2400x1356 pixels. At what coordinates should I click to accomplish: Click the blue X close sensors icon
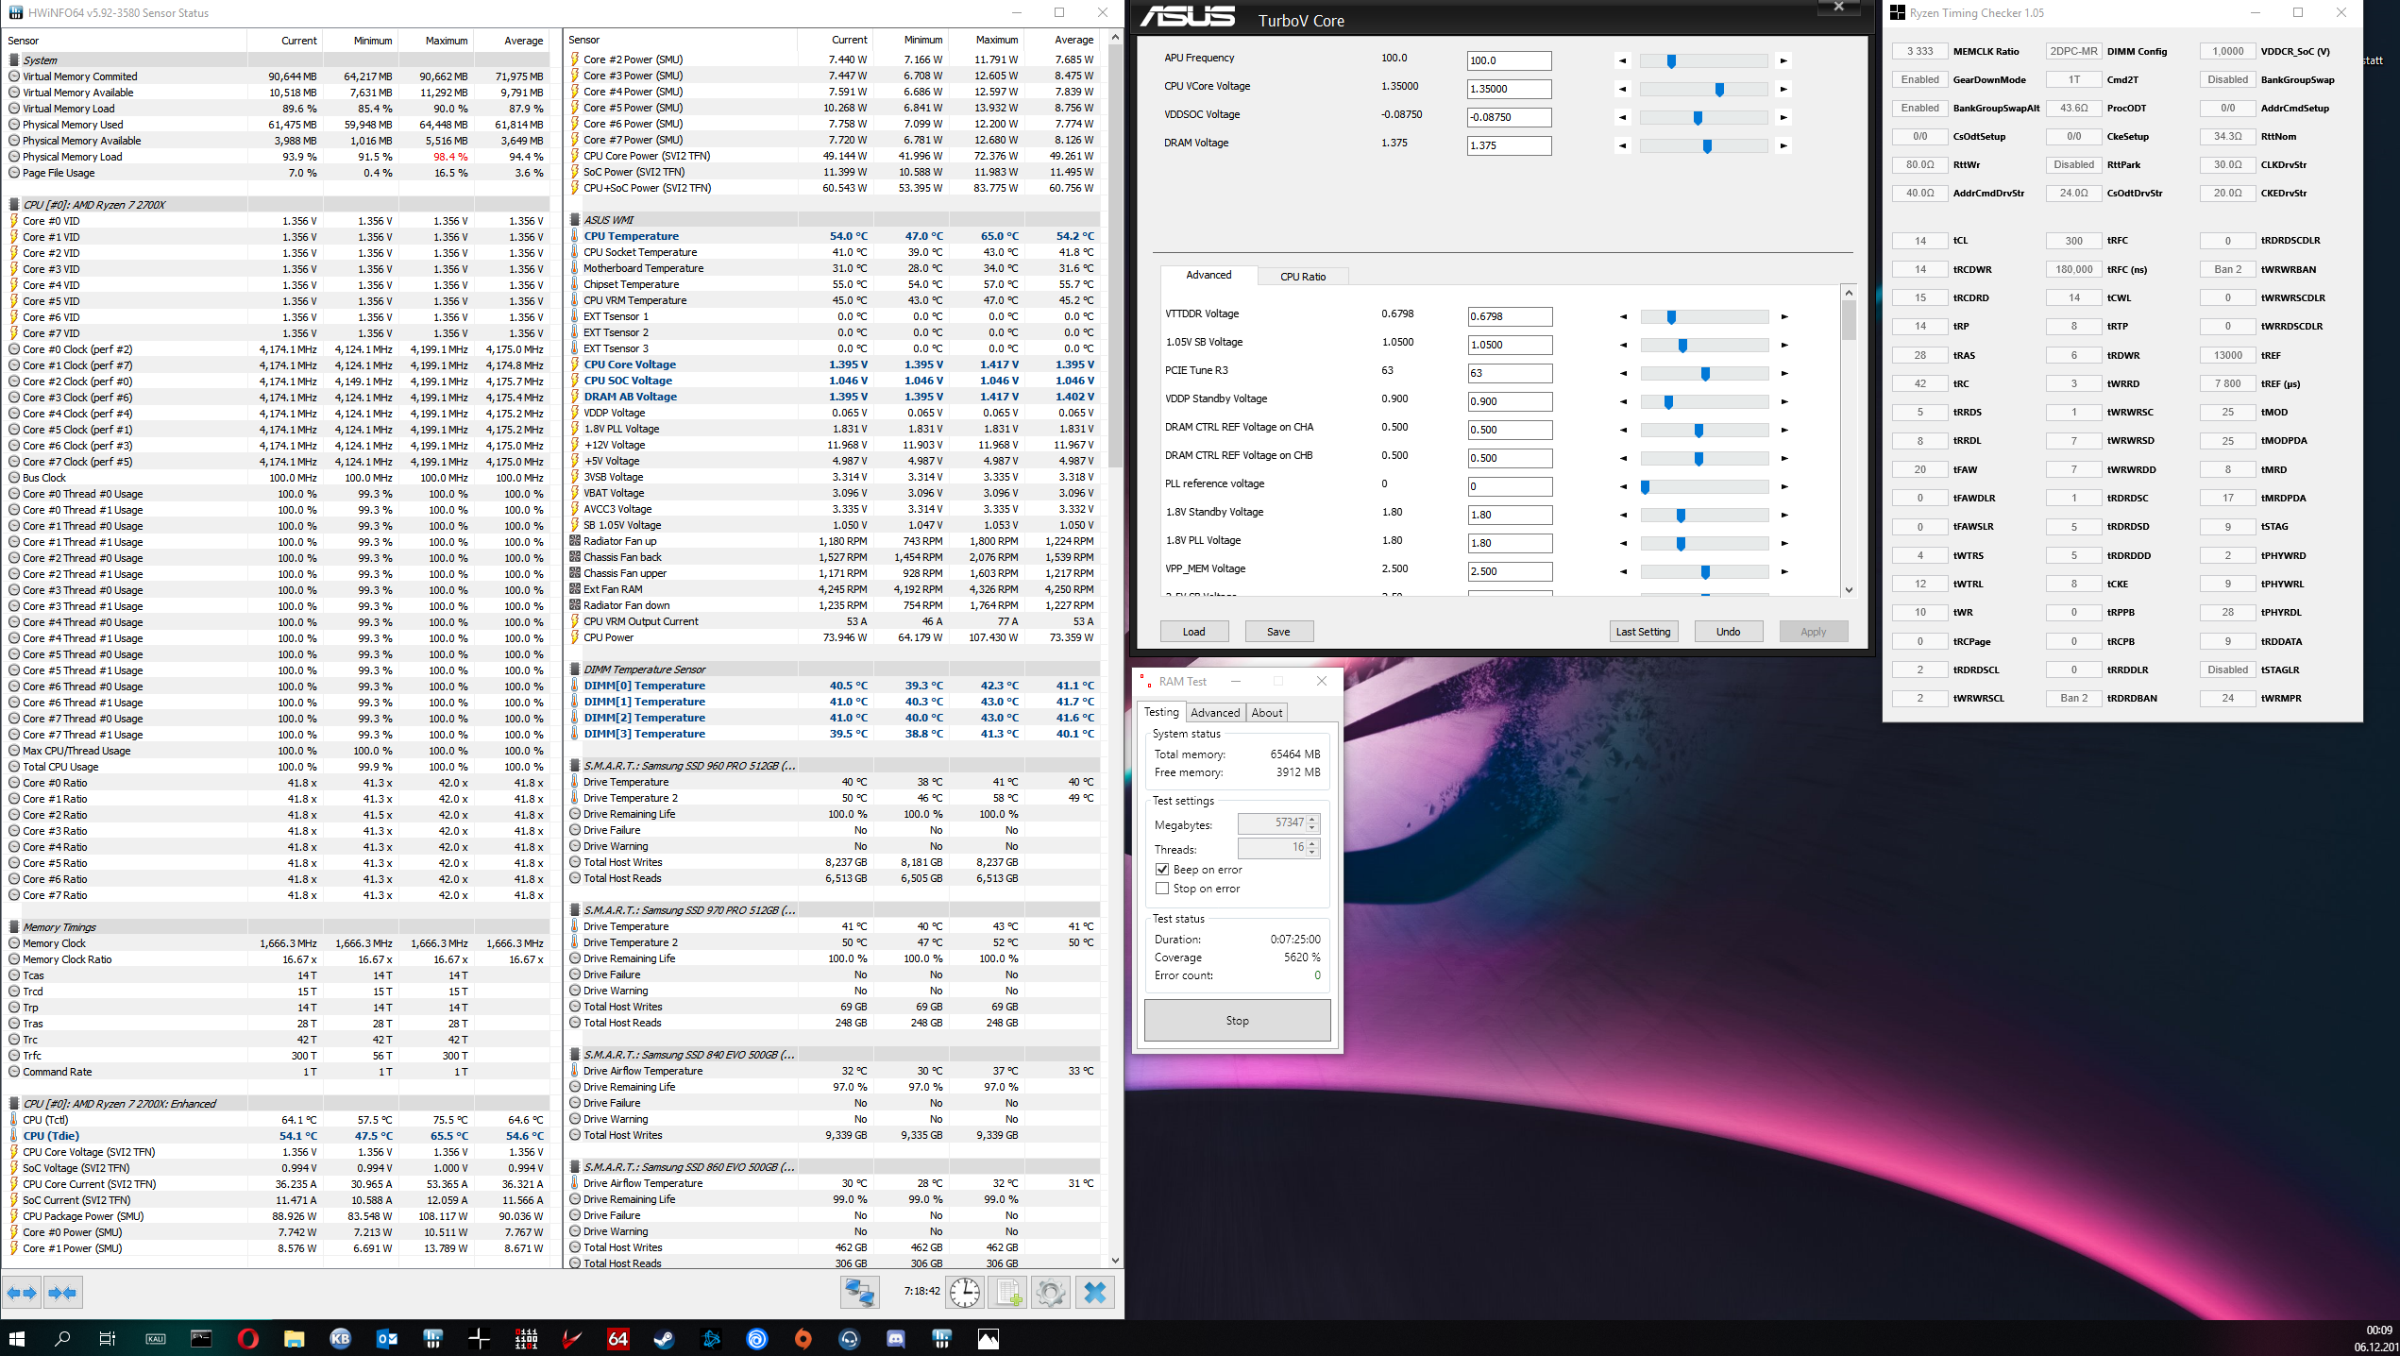tap(1094, 1293)
